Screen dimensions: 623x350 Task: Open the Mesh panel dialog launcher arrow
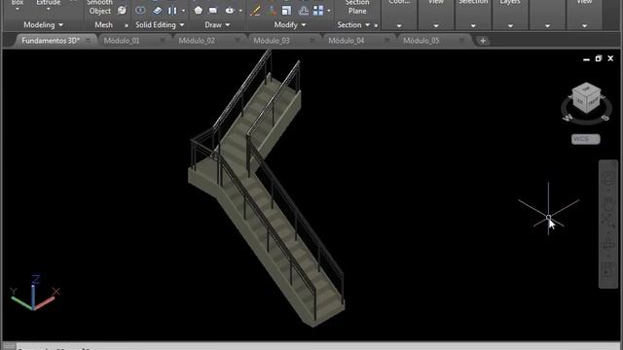coord(127,25)
